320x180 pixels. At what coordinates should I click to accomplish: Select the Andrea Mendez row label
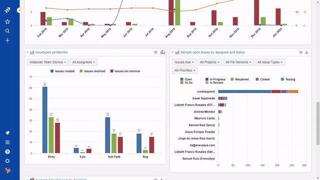click(x=204, y=111)
